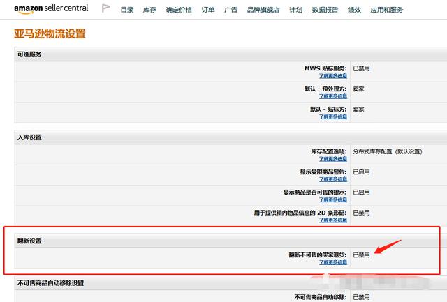
Task: Open learn more link under 默认 - 预处理方
Action: click(x=333, y=96)
